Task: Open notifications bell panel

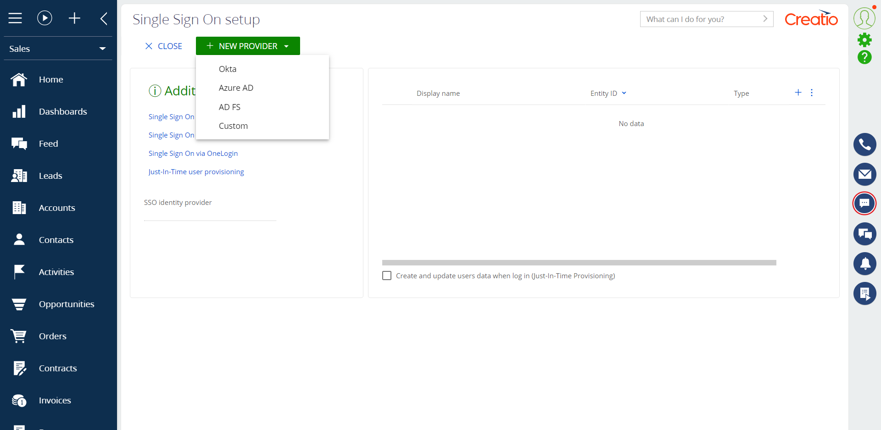Action: [864, 264]
